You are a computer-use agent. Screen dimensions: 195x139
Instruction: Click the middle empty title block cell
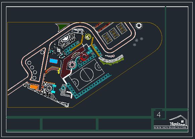coord(69,124)
